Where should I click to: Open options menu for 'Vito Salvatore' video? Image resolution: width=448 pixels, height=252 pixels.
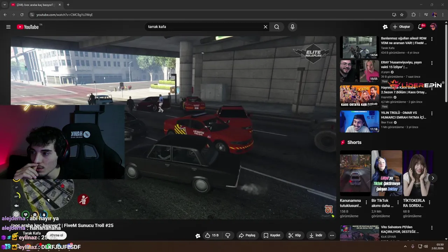click(432, 228)
